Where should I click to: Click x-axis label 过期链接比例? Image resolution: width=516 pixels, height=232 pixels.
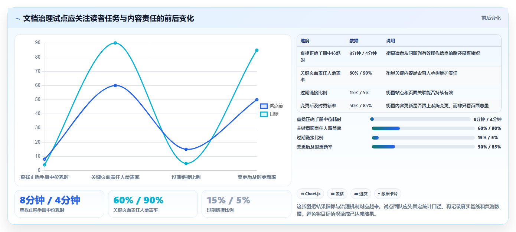(186, 177)
